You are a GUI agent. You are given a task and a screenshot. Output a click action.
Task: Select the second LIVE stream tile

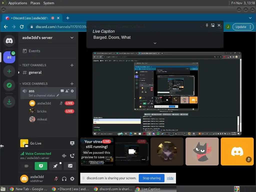click(132, 151)
